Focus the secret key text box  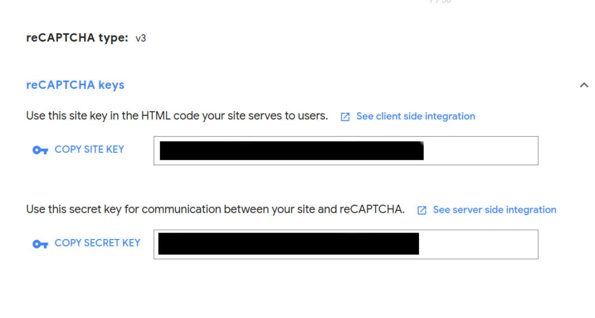(x=346, y=244)
